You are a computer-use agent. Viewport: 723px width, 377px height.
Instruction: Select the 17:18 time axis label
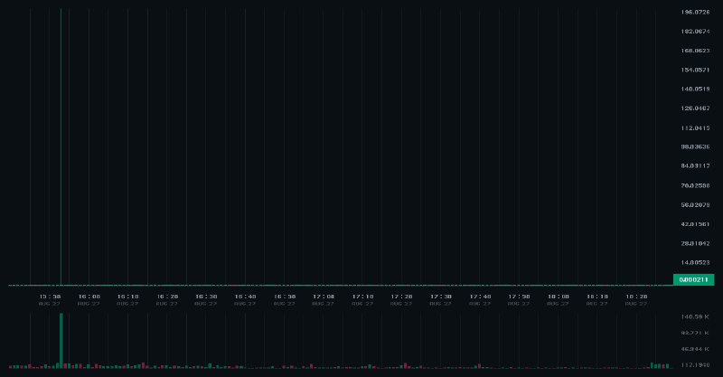pos(362,297)
